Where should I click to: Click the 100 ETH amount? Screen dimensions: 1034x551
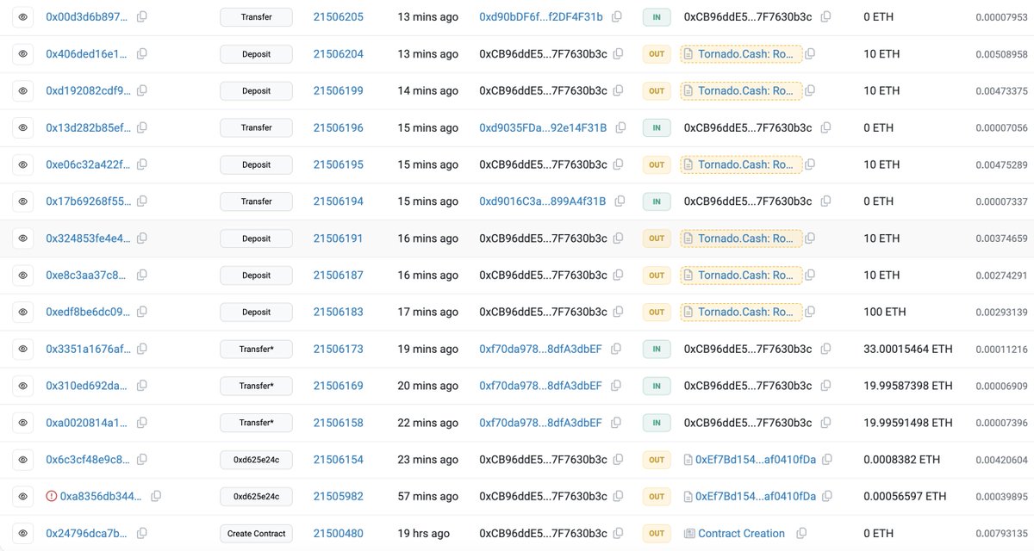885,312
